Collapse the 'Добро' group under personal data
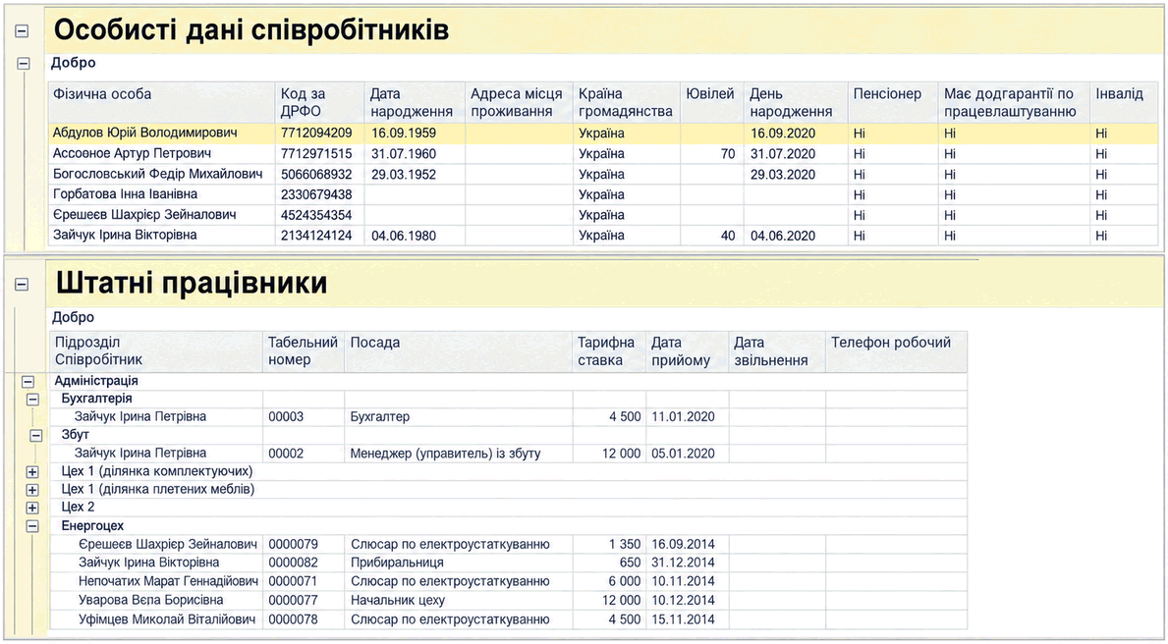The image size is (1168, 644). coord(24,63)
